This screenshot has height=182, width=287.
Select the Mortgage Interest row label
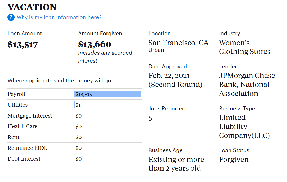click(30, 116)
